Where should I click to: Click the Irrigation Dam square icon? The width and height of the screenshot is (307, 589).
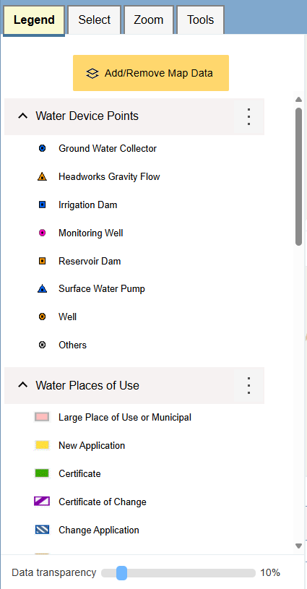[x=42, y=205]
